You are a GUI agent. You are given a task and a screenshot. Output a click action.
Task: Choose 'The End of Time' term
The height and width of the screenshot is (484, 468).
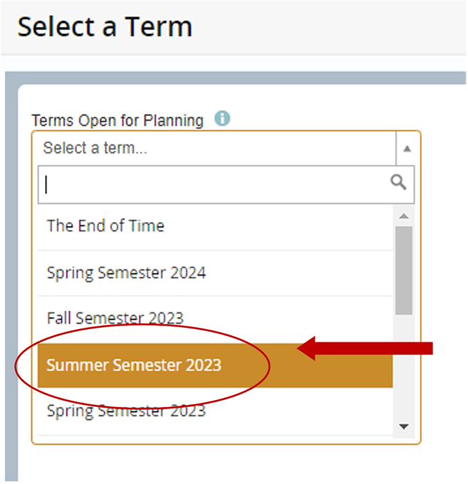pos(105,226)
